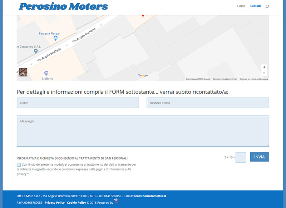Tick the privacy consent checkbox
The width and height of the screenshot is (286, 208).
19,165
